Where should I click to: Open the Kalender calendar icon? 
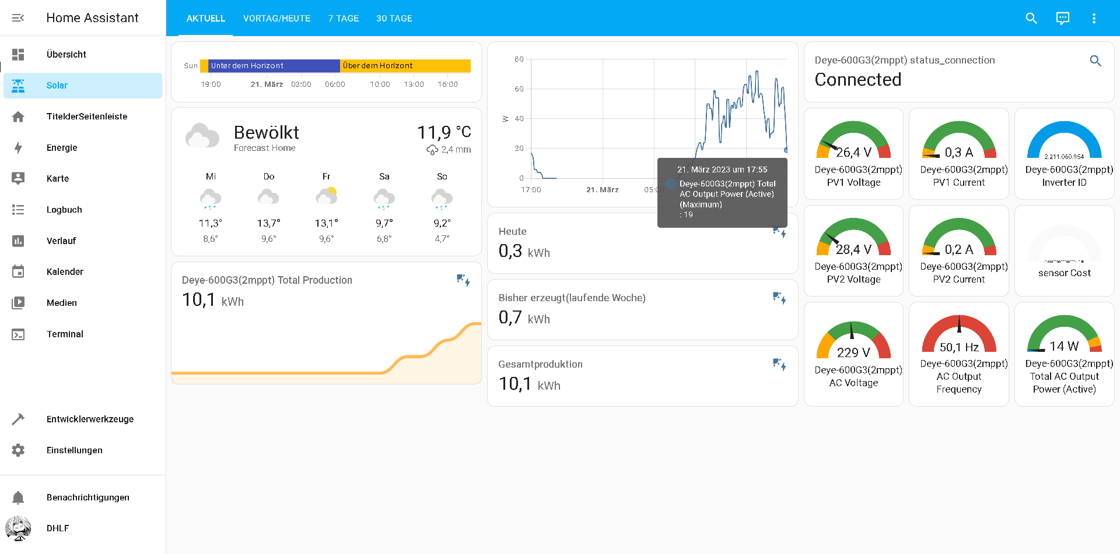[18, 271]
